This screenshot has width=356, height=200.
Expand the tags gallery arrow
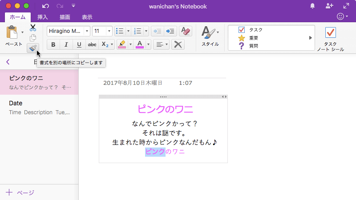point(310,38)
